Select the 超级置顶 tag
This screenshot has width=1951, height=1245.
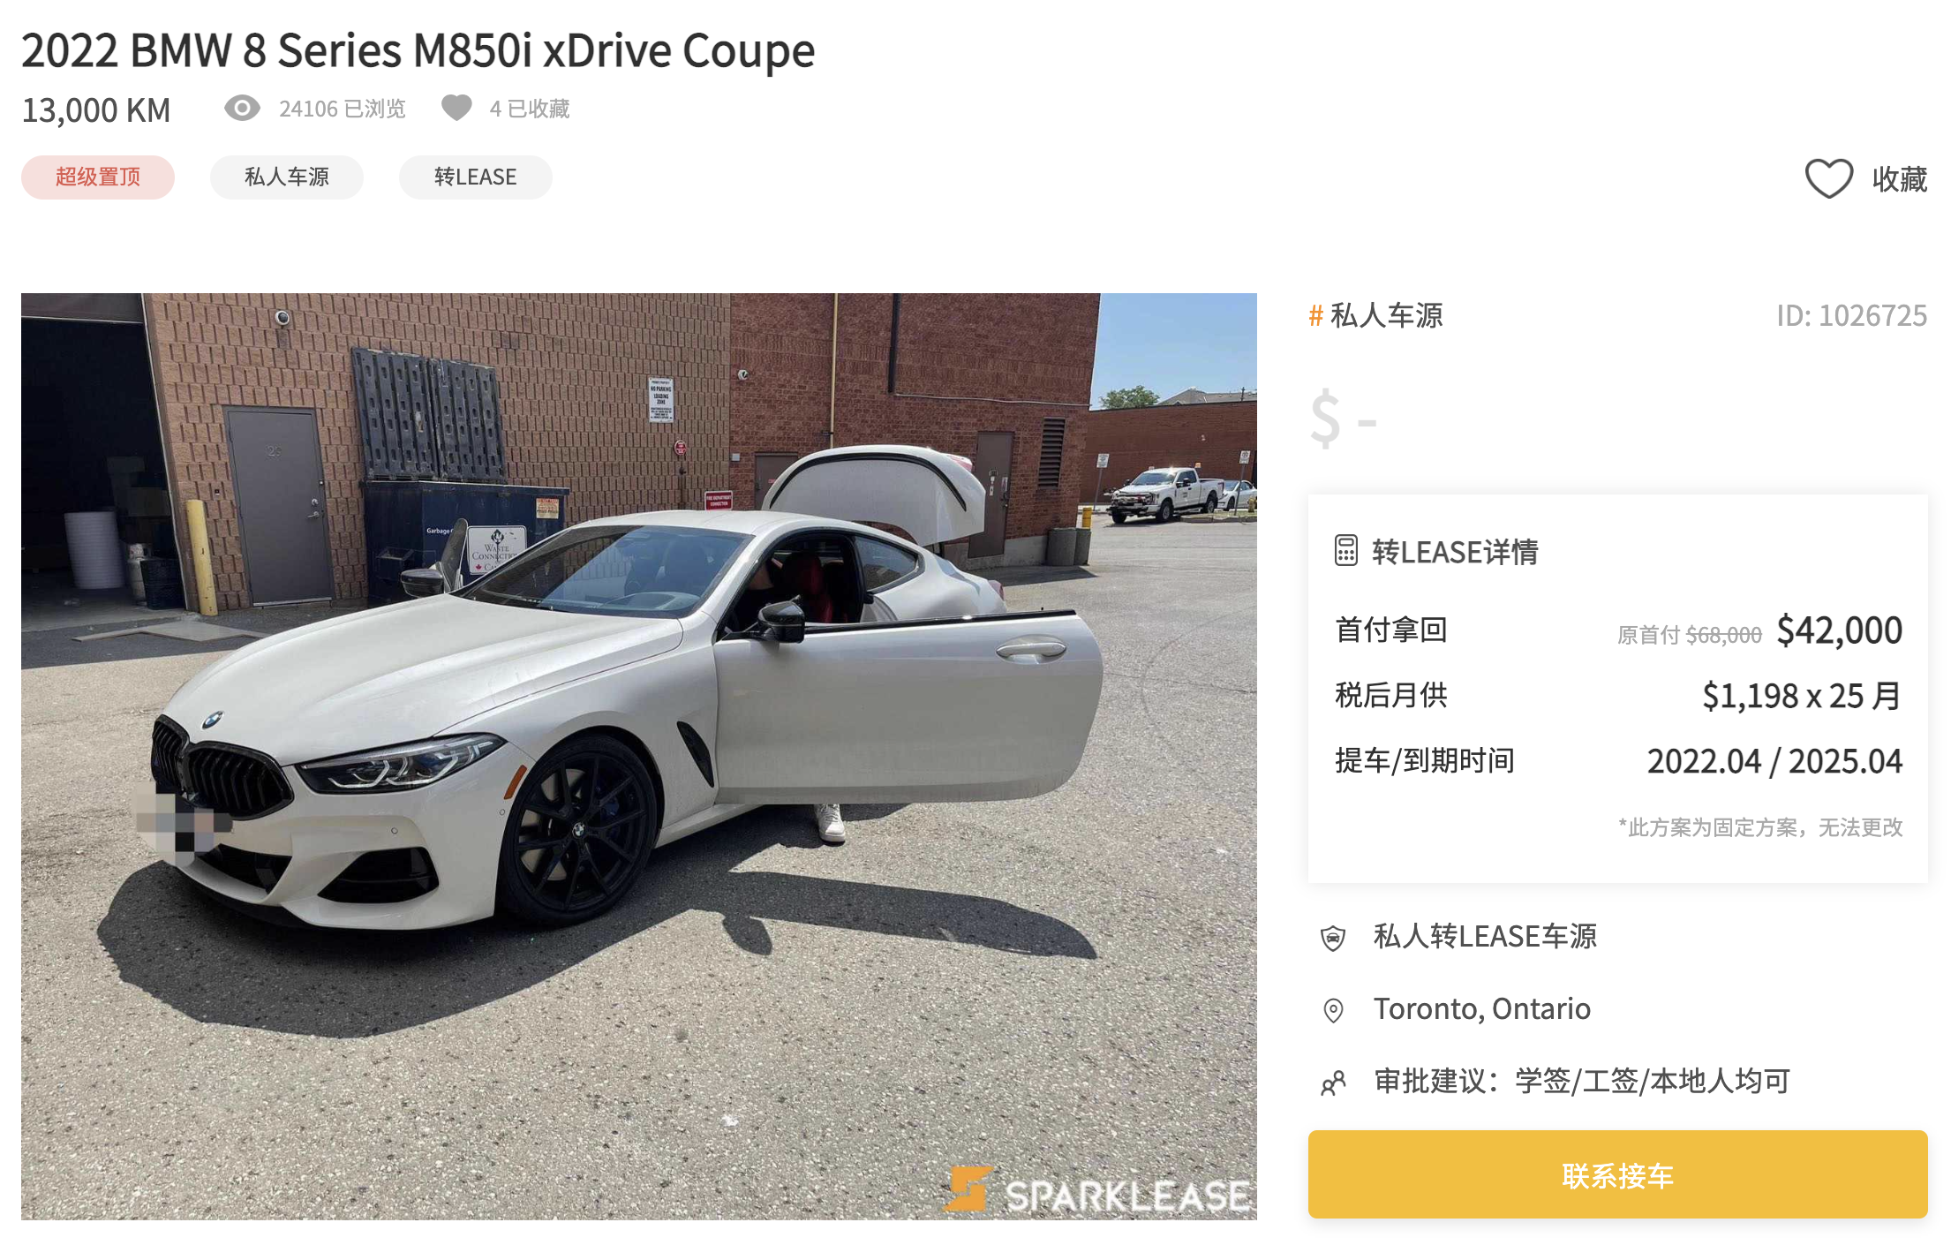(98, 177)
